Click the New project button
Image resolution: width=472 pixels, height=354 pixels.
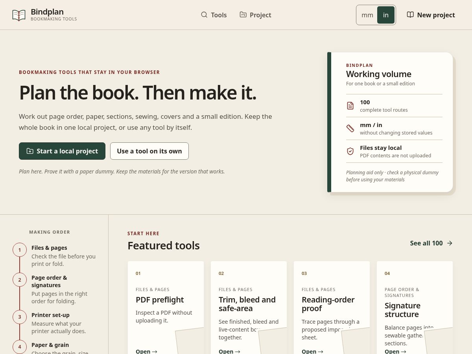point(431,15)
